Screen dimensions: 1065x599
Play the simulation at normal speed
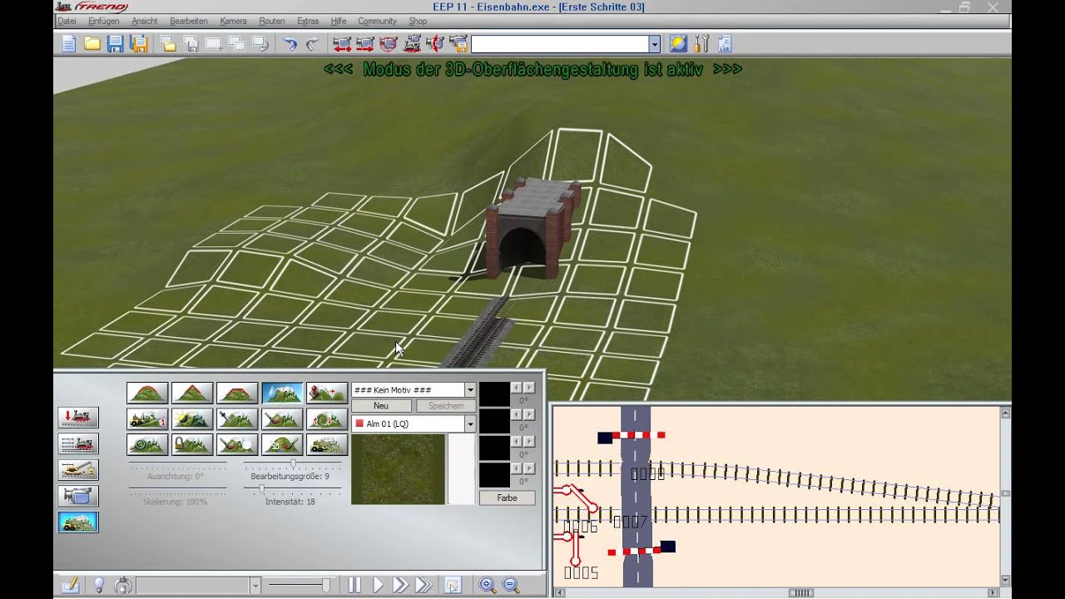378,585
